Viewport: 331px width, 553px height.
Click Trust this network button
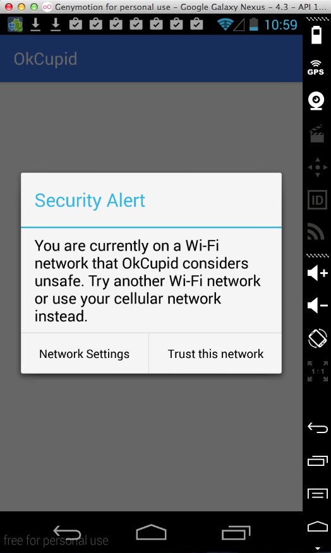pyautogui.click(x=215, y=354)
